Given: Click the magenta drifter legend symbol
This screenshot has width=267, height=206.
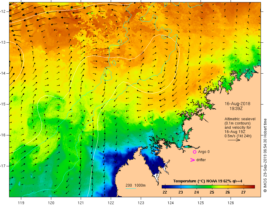Looking at the screenshot, I should tap(192, 160).
